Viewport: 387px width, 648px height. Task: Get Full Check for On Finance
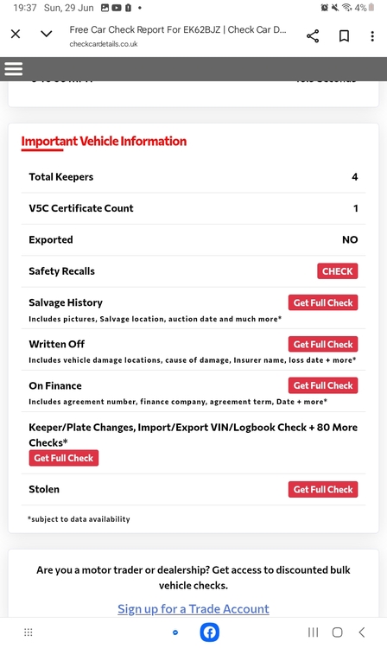click(x=323, y=385)
